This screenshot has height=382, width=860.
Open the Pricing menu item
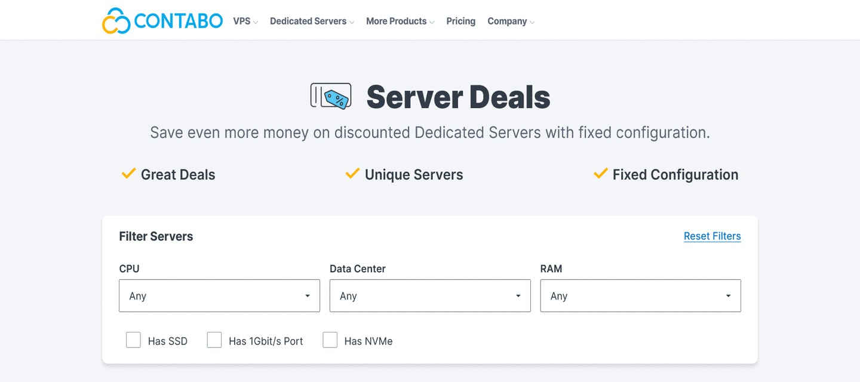pos(461,21)
